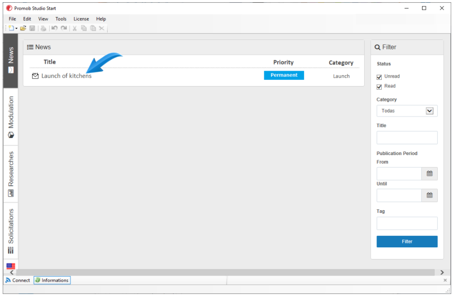Viewport: 453px width, 298px height.
Task: Click the Save floppy disk icon
Action: (x=32, y=28)
